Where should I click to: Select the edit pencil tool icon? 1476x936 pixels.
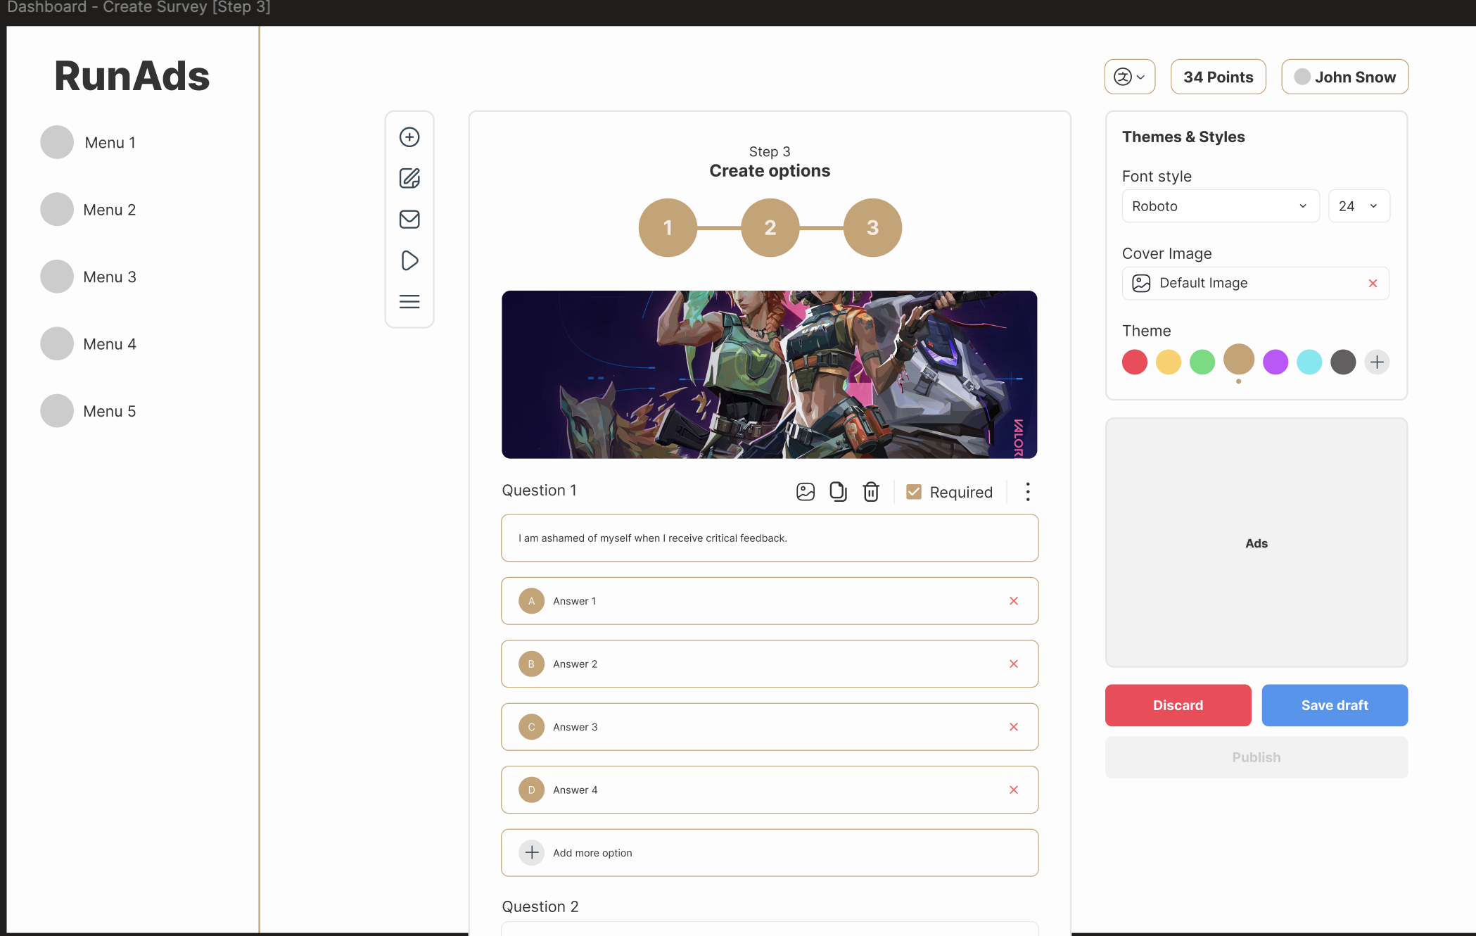409,178
